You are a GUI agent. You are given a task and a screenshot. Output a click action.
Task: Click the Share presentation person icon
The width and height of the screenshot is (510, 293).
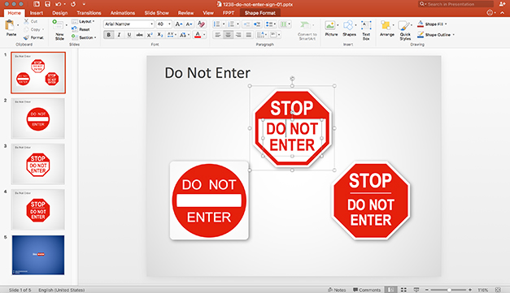point(502,4)
